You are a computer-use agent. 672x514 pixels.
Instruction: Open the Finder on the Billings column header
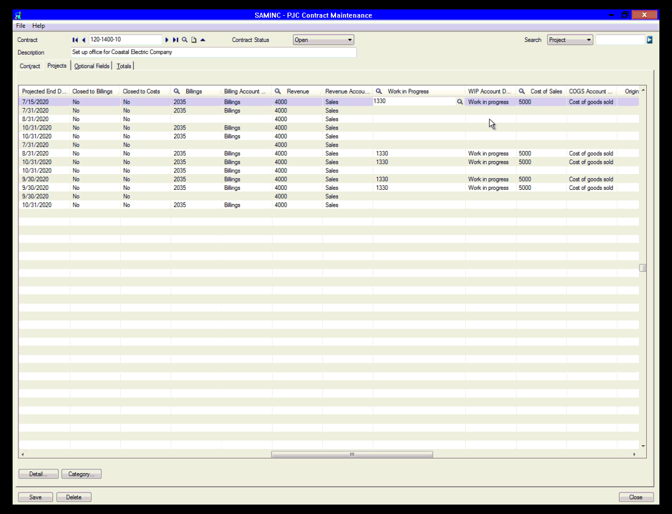point(177,90)
